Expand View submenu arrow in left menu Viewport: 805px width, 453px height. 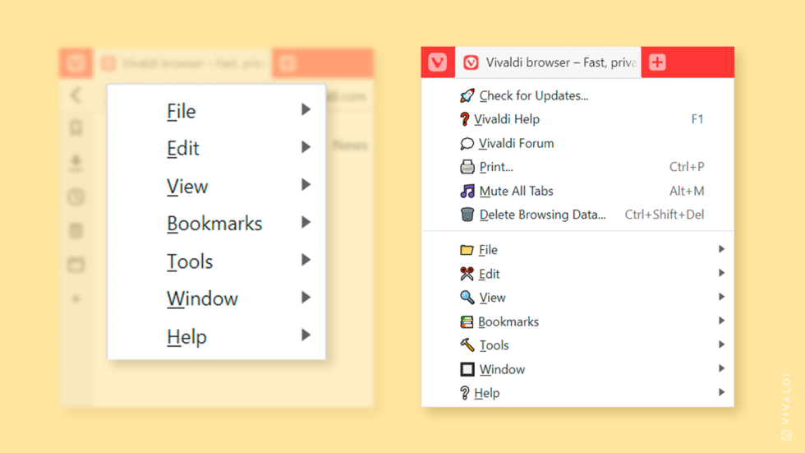306,184
